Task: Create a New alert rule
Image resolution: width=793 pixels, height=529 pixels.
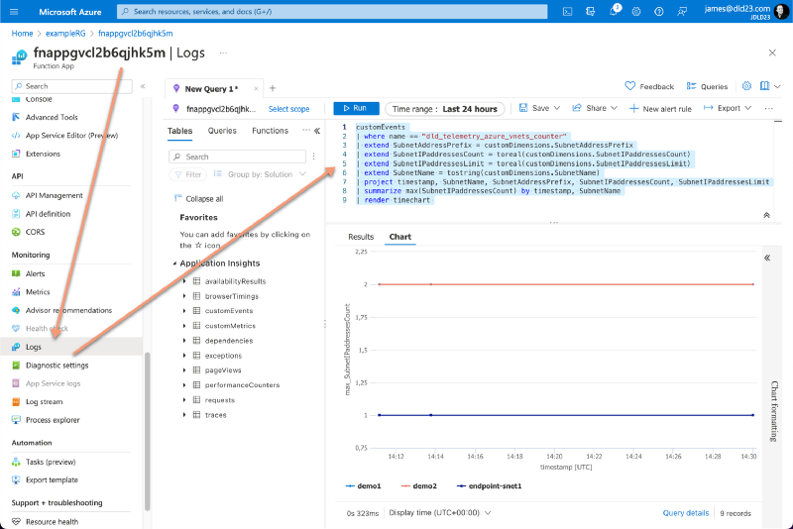Action: tap(660, 109)
